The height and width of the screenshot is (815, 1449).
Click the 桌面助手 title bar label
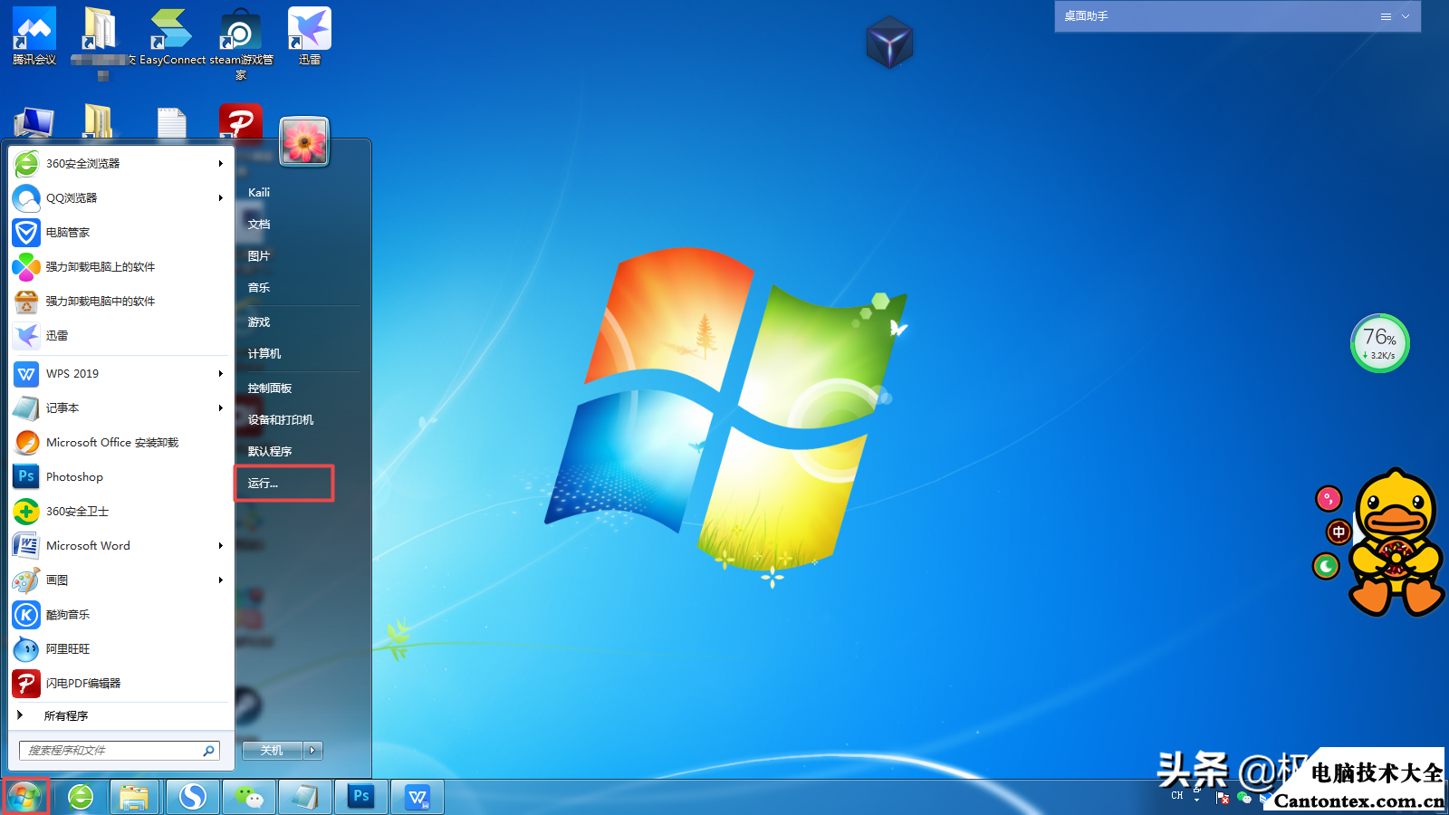pyautogui.click(x=1086, y=16)
